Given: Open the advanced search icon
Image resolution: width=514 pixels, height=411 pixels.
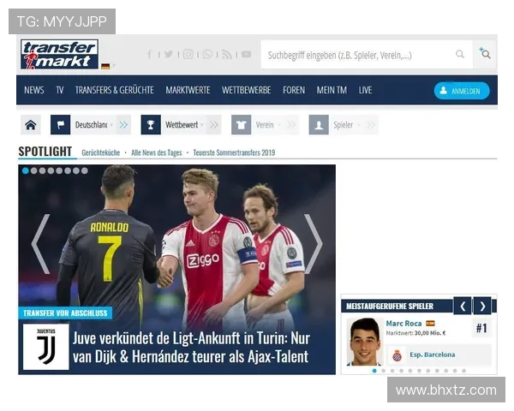Looking at the screenshot, I should pyautogui.click(x=485, y=54).
